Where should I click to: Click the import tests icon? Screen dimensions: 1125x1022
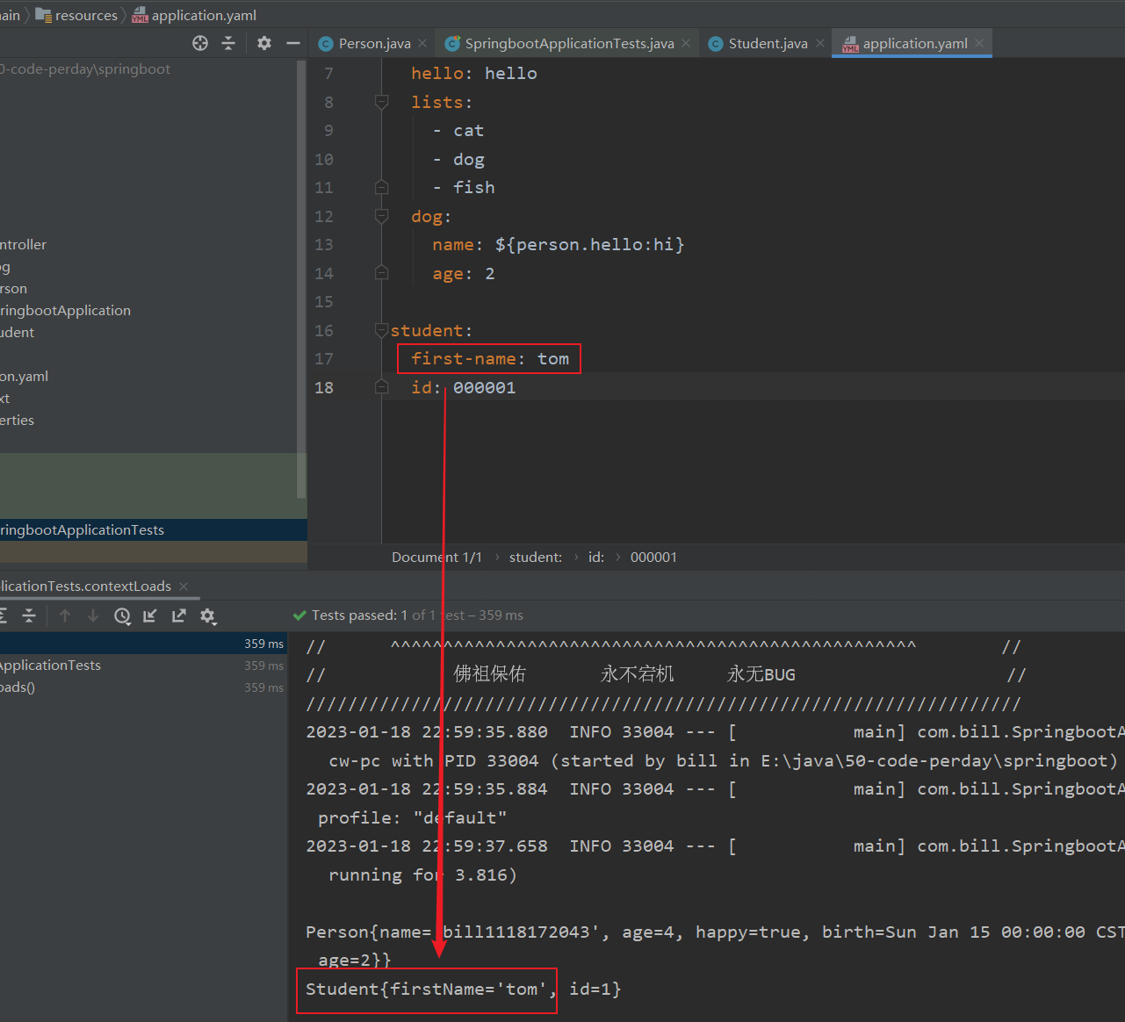pos(150,616)
